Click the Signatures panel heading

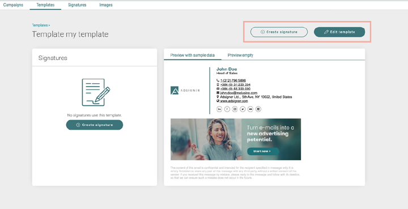click(53, 58)
